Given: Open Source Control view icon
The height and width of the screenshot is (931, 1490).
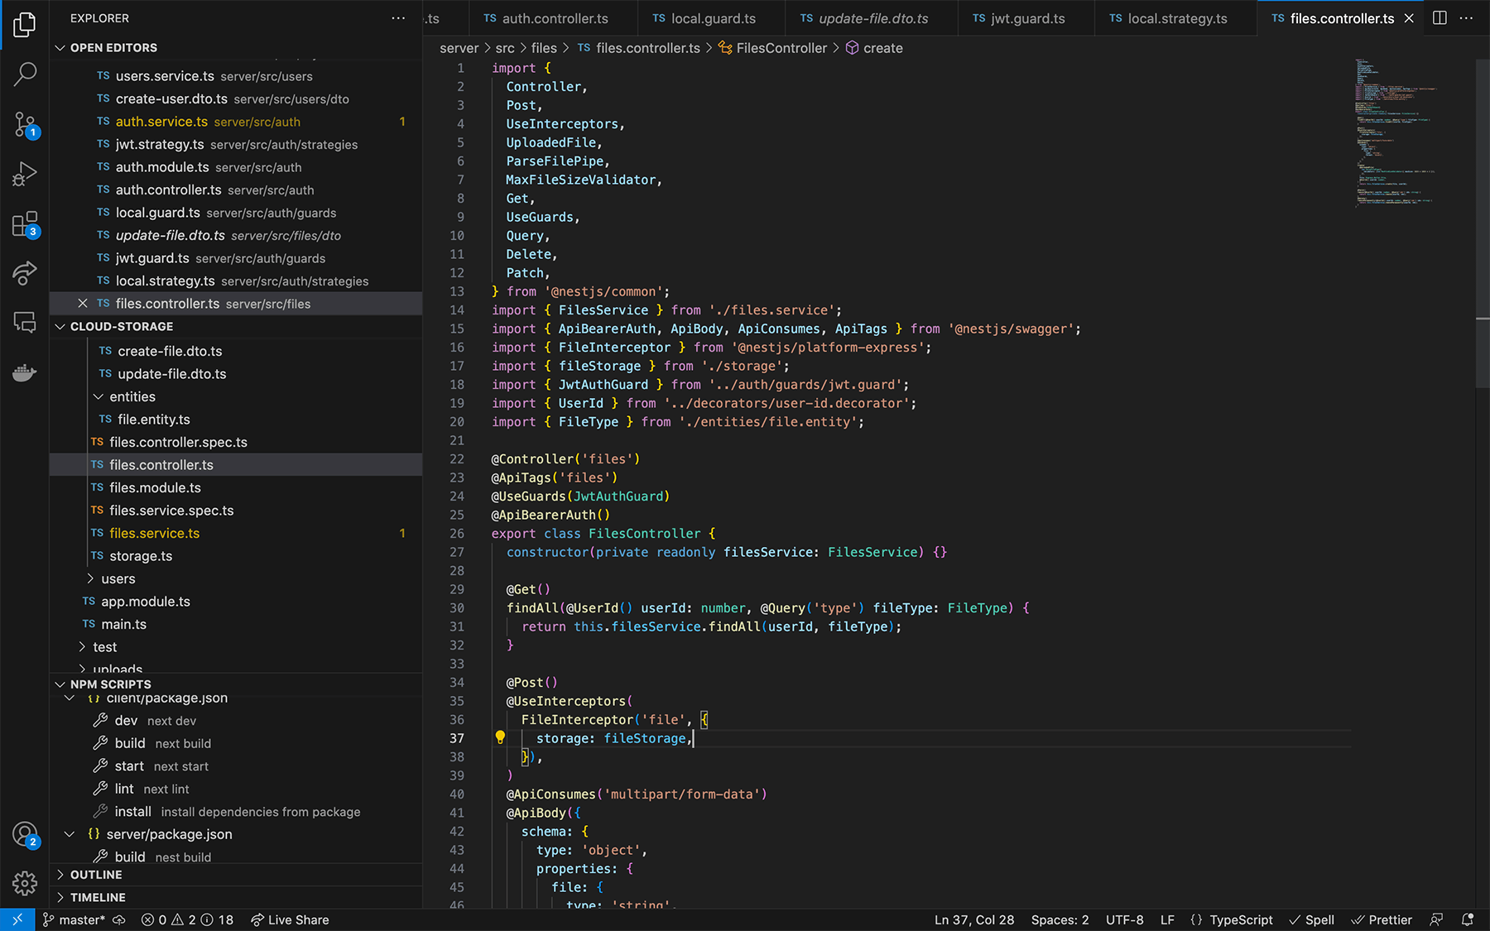Looking at the screenshot, I should click(x=25, y=124).
